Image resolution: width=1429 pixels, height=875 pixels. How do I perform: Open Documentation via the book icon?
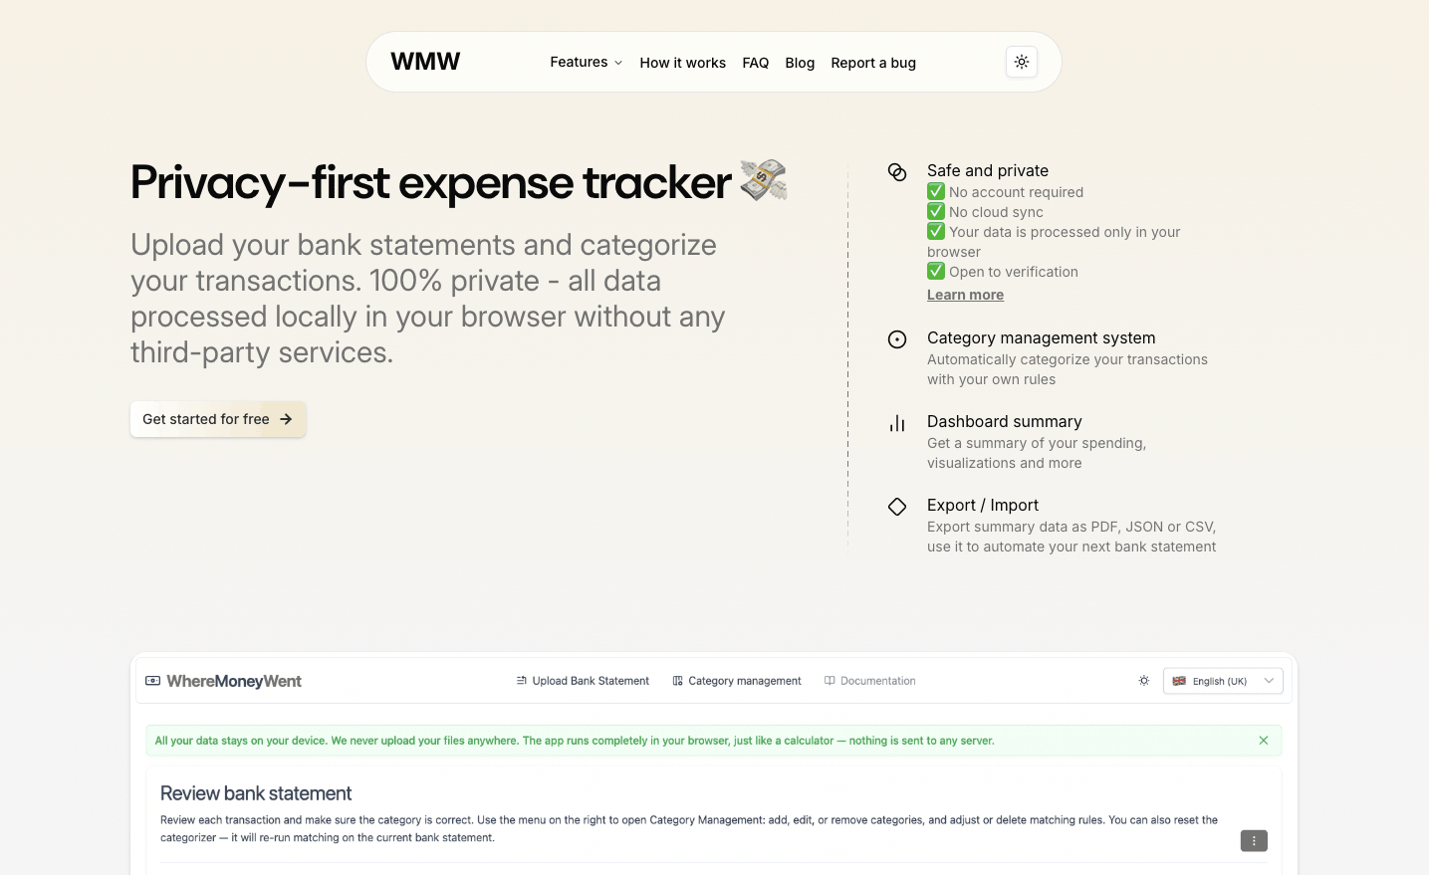tap(830, 680)
